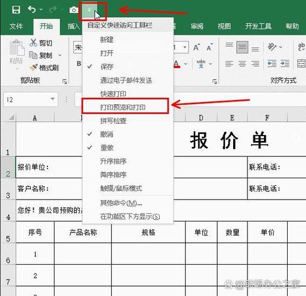Click the Redo arrow icon
The image size is (306, 296).
pos(53,9)
